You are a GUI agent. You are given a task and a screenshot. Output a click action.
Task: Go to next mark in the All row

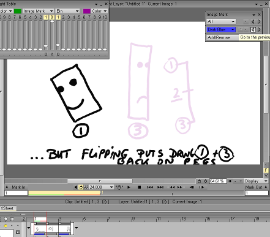coord(259,21)
